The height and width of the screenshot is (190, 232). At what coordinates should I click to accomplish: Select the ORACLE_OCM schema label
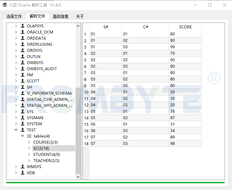(x=40, y=32)
